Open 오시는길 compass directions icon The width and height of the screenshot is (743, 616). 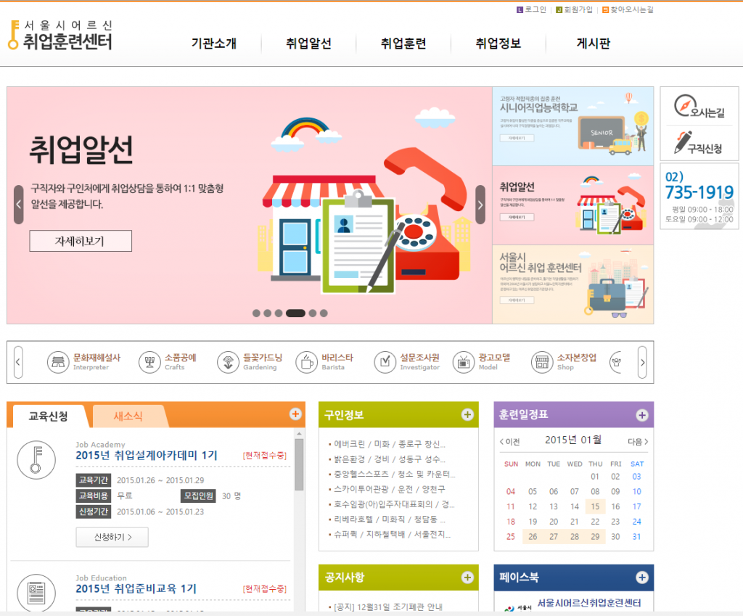tap(685, 107)
